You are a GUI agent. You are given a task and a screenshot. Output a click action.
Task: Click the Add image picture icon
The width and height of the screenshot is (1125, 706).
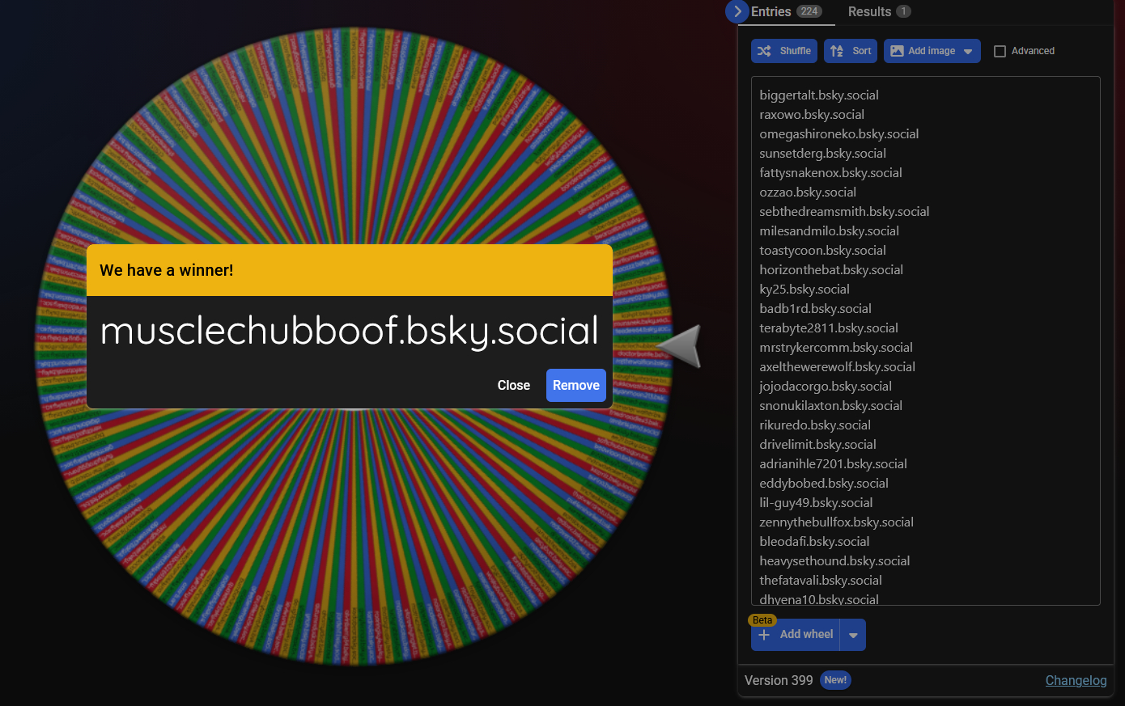click(897, 51)
